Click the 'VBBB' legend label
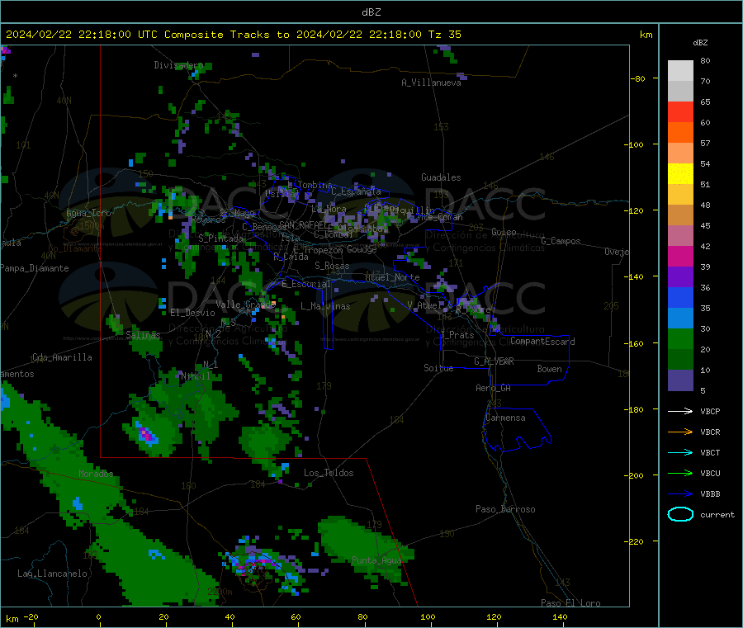The image size is (743, 628). pyautogui.click(x=710, y=494)
